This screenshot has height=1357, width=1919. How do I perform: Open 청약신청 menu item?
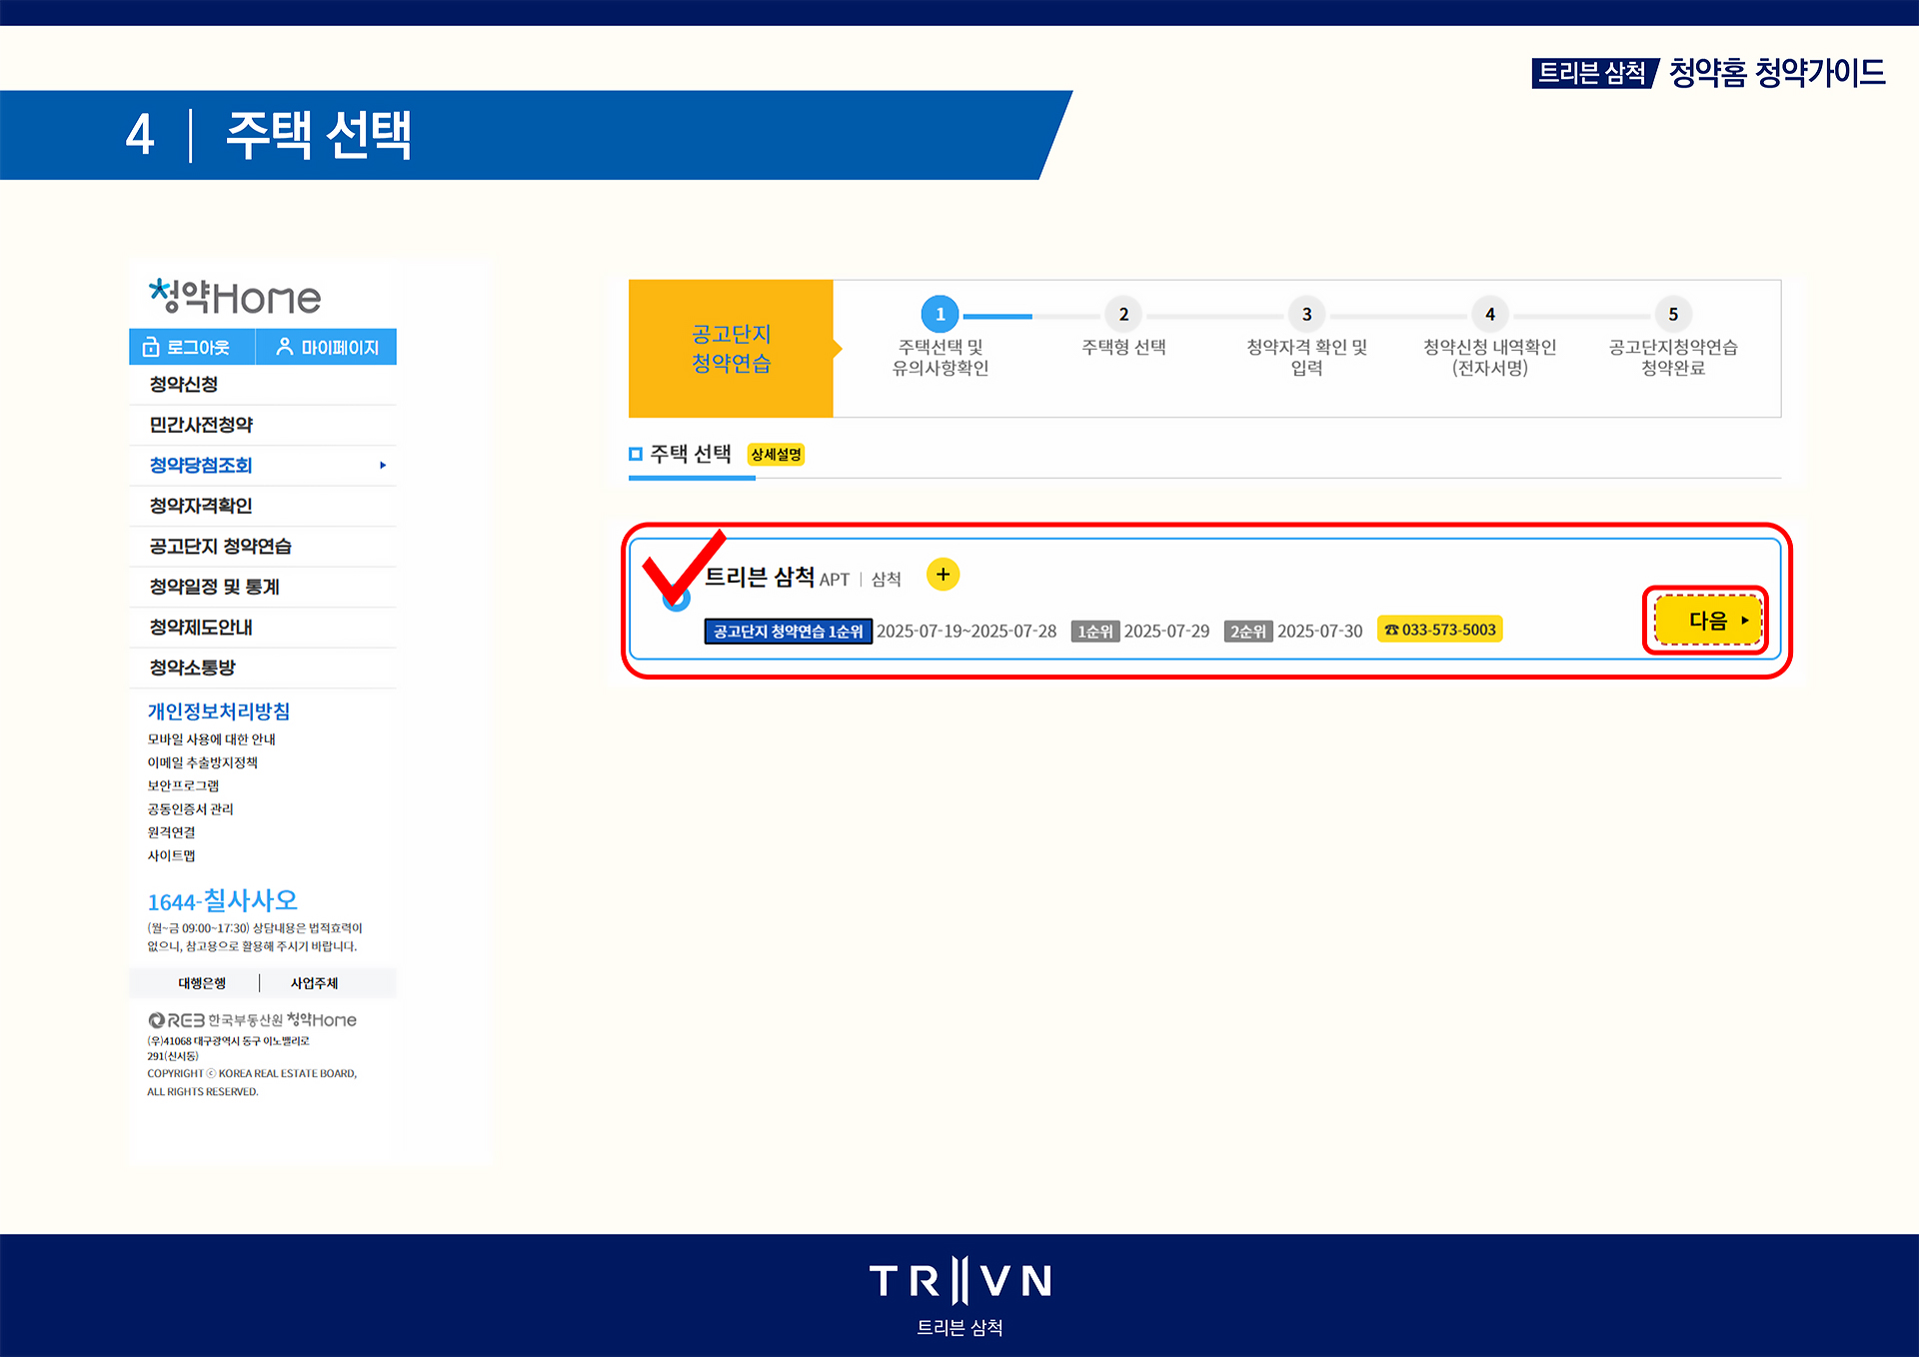[x=184, y=385]
